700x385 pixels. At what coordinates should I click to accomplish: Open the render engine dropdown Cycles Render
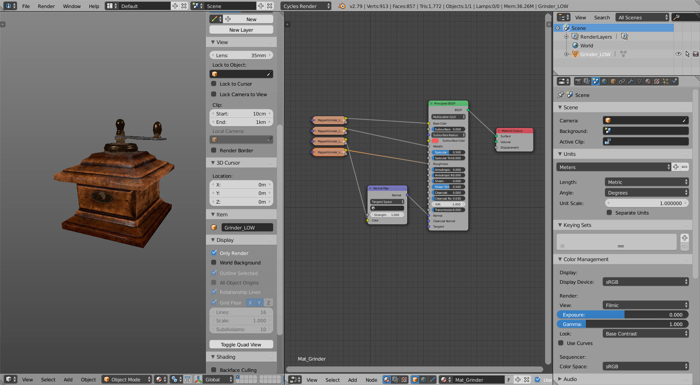306,6
